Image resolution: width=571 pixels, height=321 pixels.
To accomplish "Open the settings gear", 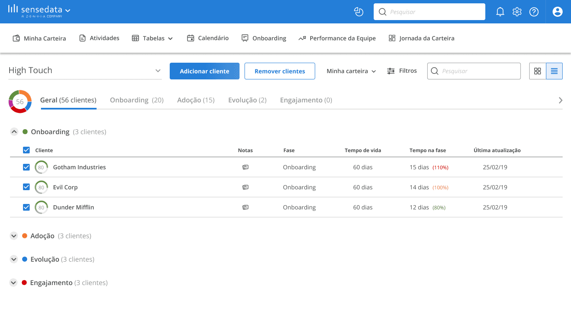I will [x=517, y=12].
